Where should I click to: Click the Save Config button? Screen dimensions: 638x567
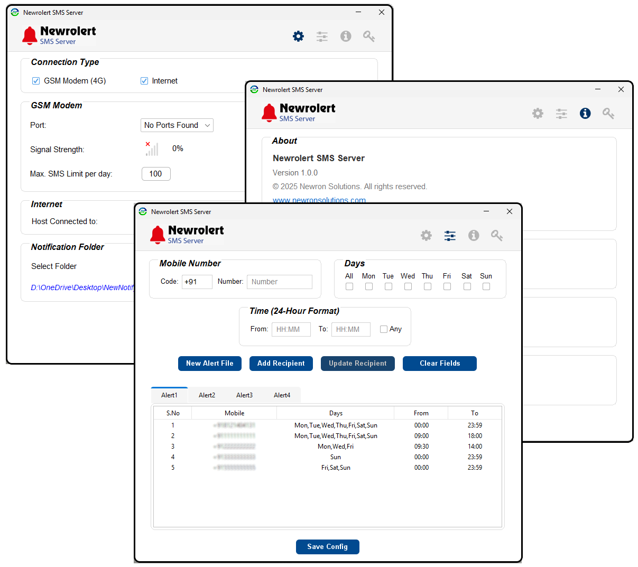(328, 547)
